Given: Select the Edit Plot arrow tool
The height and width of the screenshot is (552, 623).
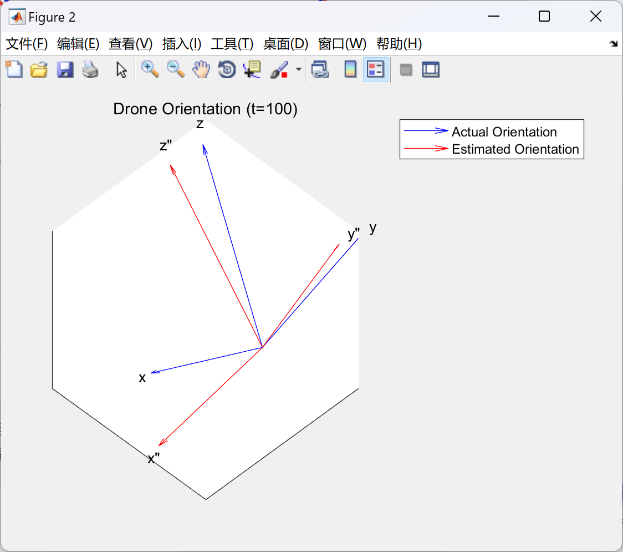Looking at the screenshot, I should (121, 69).
